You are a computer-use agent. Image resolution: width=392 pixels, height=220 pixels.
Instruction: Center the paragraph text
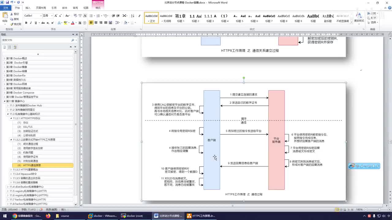(96, 23)
